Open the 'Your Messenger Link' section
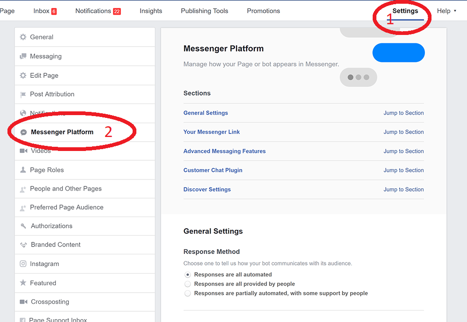This screenshot has height=322, width=467. (x=212, y=132)
